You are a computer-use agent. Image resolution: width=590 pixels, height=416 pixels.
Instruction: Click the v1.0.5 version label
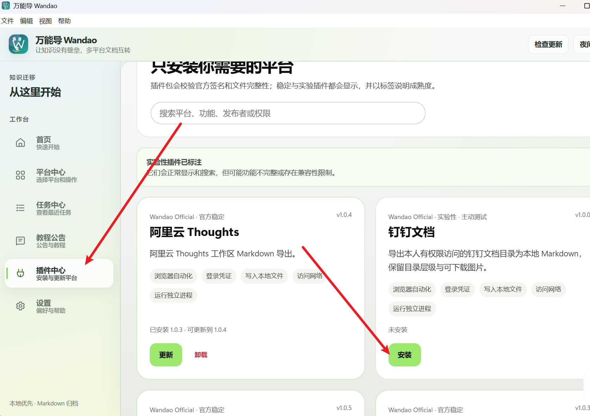(344, 408)
